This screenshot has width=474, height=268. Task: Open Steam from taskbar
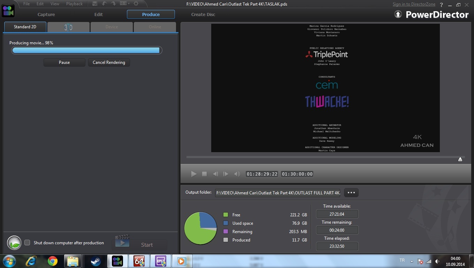[x=96, y=261]
